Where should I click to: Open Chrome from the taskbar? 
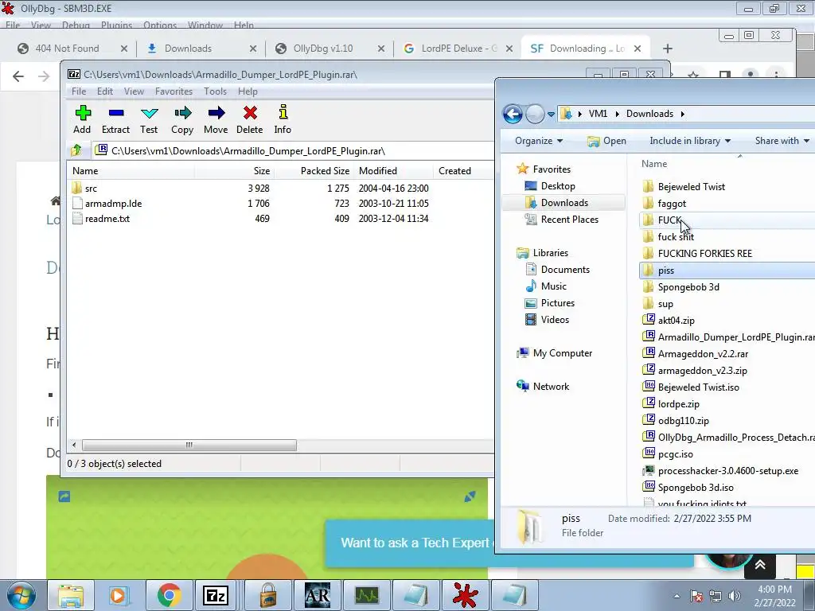point(169,595)
